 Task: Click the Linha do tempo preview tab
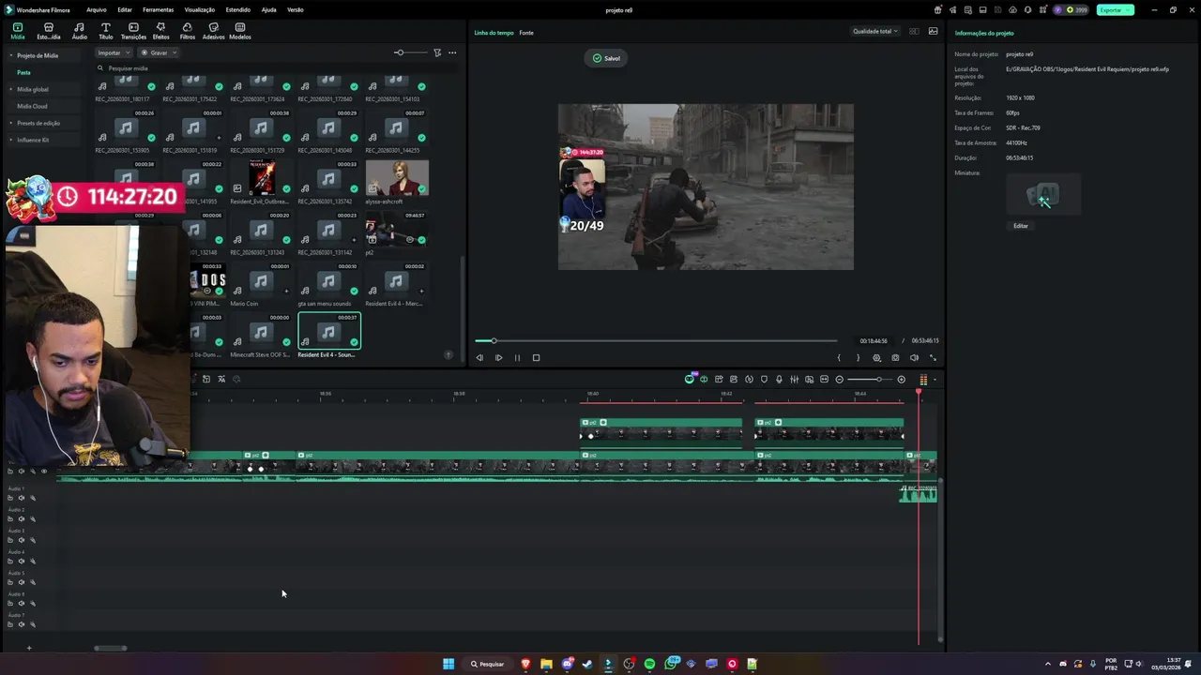pos(494,33)
